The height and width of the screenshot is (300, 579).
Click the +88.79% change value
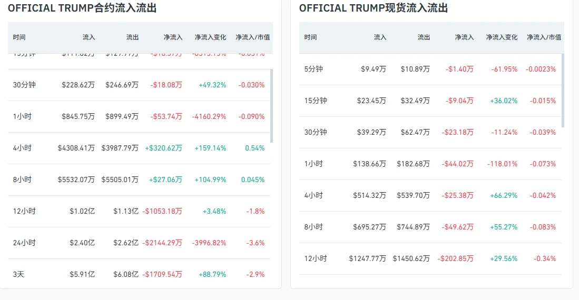pyautogui.click(x=212, y=275)
